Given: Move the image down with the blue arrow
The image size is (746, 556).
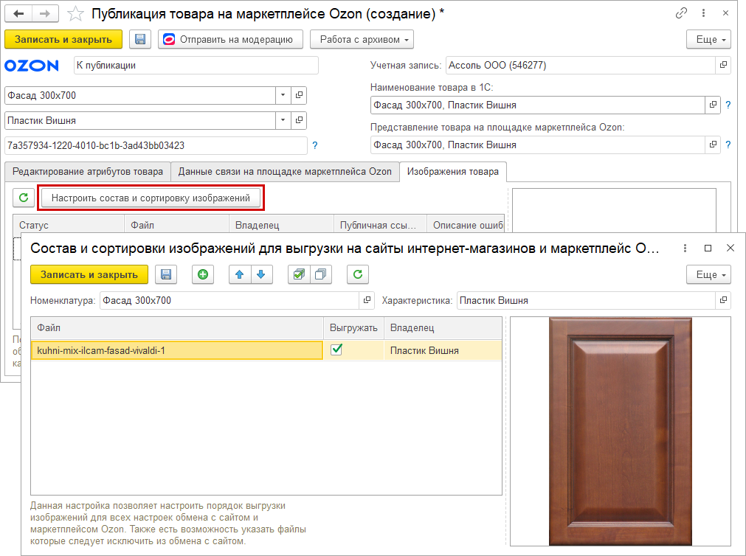Looking at the screenshot, I should [260, 274].
